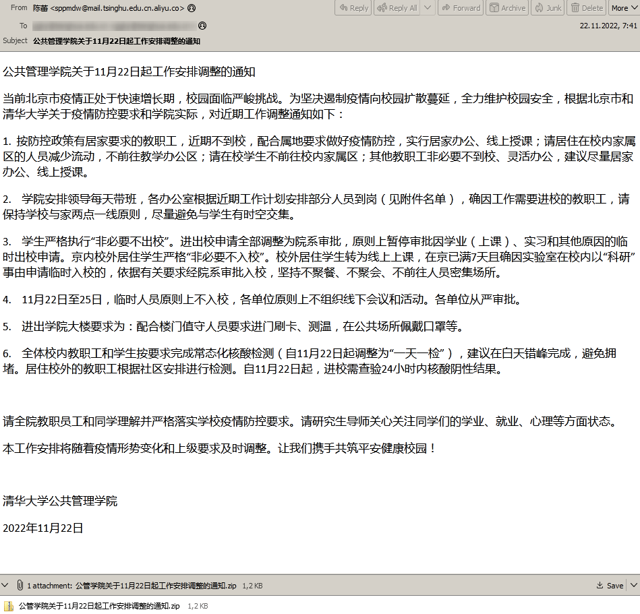
Task: Click the privacy key icon beside the sender address
Action: pyautogui.click(x=193, y=9)
